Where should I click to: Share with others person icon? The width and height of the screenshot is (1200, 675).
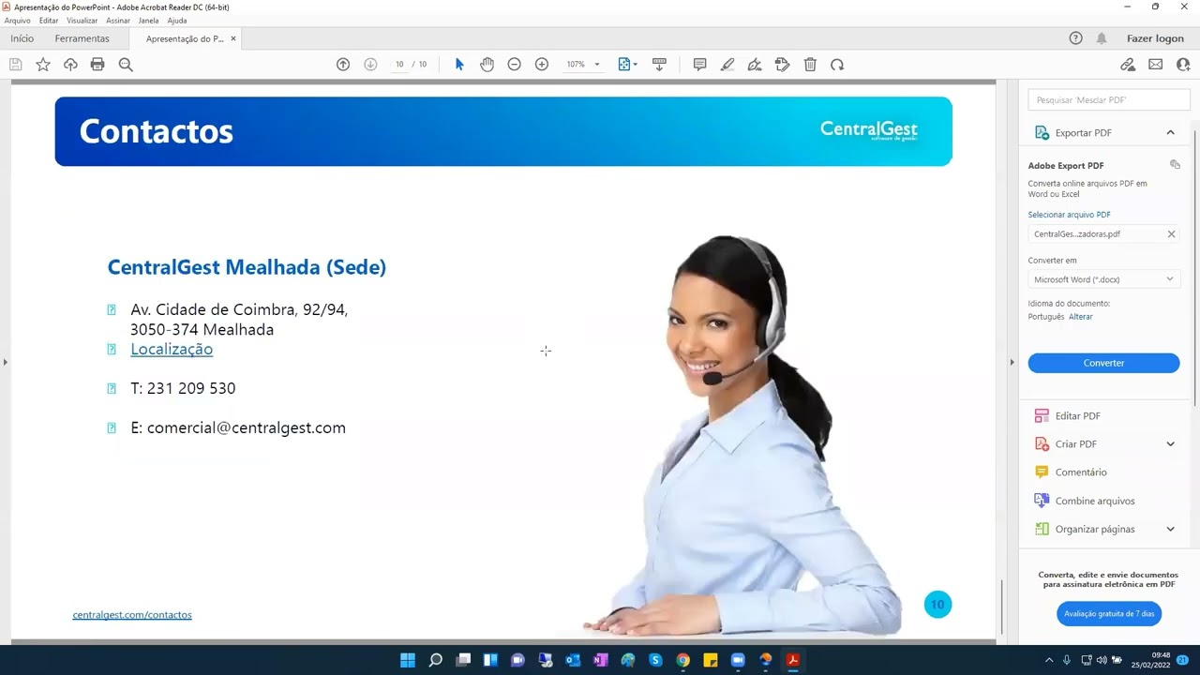pos(1183,65)
